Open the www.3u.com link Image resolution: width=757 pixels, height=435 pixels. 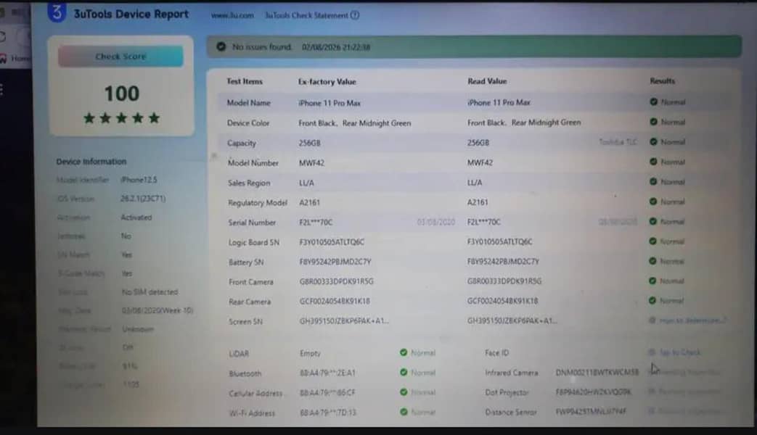[x=232, y=15]
